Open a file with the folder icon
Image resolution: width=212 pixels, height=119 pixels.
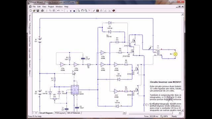click(x=34, y=11)
